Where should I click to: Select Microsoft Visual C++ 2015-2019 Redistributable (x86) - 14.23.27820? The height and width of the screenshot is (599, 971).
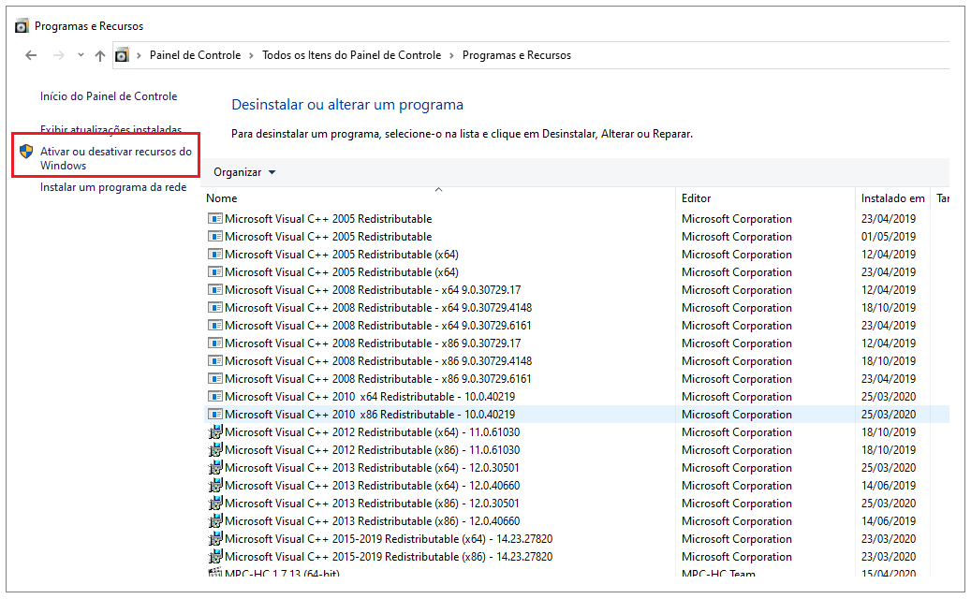pyautogui.click(x=389, y=557)
